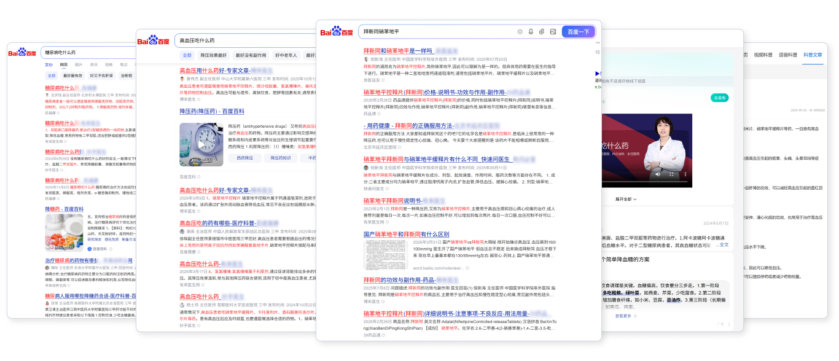The image size is (839, 361).
Task: Click the 全文 link in right panel
Action: (x=722, y=245)
